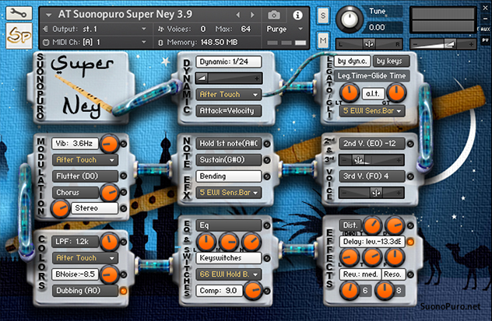Click the Attack=Velocity button
The height and width of the screenshot is (321, 492).
228,111
